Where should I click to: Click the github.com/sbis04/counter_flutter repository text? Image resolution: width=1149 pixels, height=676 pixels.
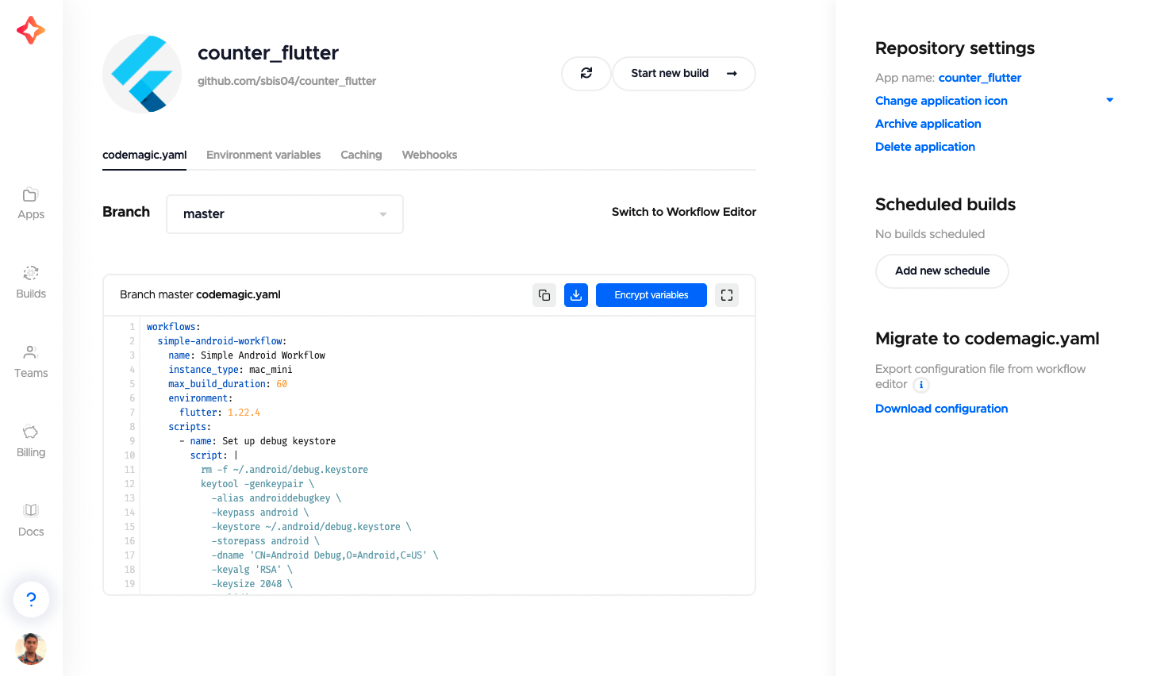(x=286, y=81)
